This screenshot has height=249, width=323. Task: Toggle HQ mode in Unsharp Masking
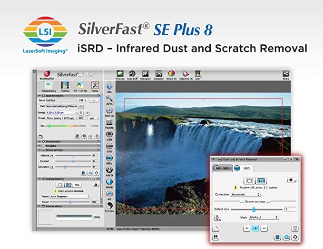pos(77,184)
